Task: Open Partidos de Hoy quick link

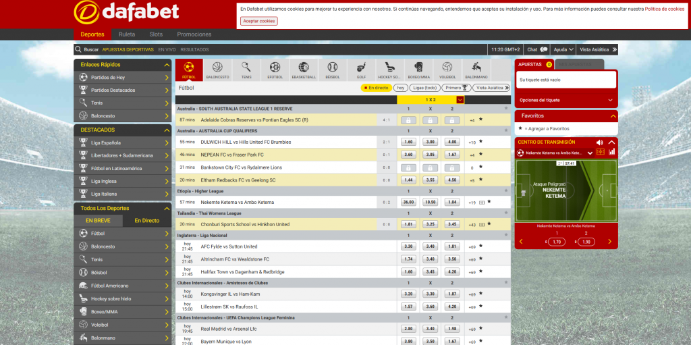Action: point(123,77)
